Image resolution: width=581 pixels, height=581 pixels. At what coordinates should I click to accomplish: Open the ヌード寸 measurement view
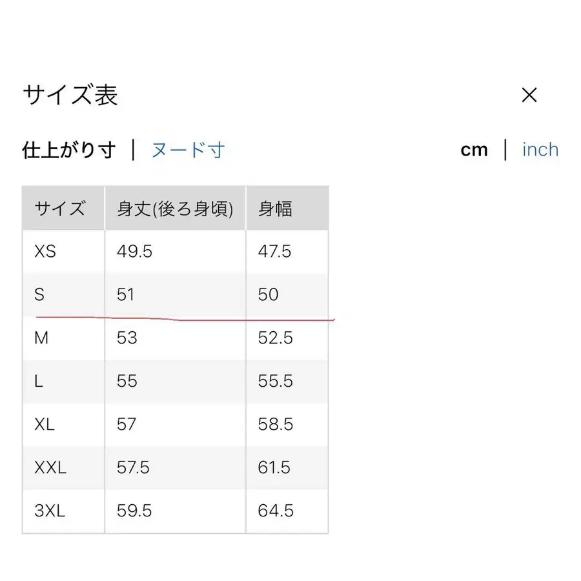pyautogui.click(x=188, y=149)
